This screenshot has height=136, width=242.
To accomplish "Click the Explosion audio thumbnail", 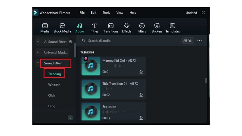I will click(x=91, y=112).
